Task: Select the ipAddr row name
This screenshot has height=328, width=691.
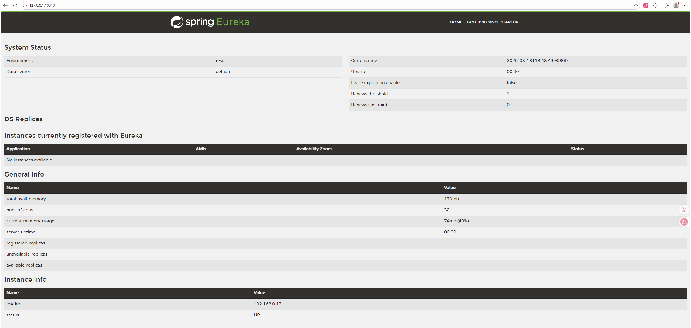Action: coord(13,304)
